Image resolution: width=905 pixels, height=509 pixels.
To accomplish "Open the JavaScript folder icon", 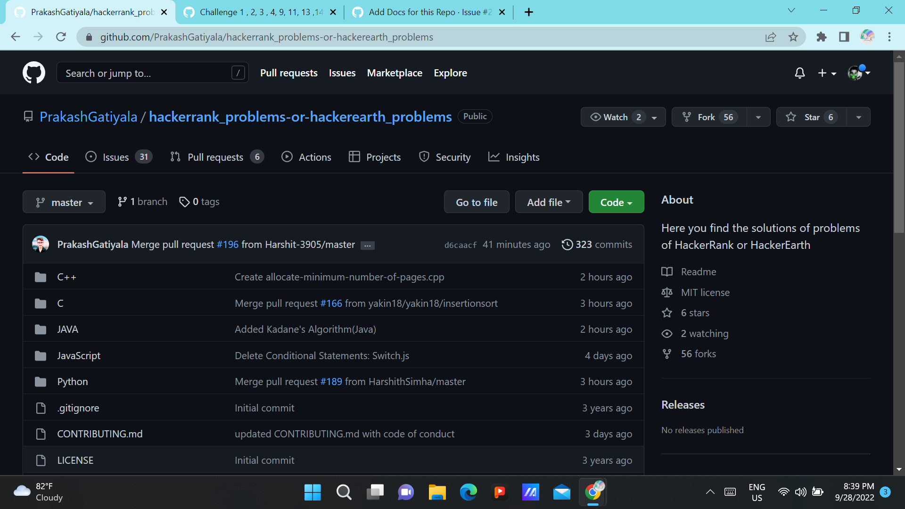I will (x=41, y=356).
